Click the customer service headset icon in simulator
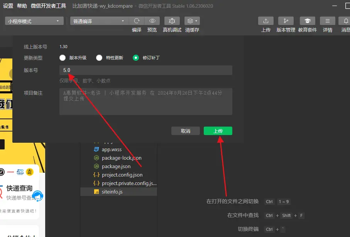The height and width of the screenshot is (237, 350). 37,196
